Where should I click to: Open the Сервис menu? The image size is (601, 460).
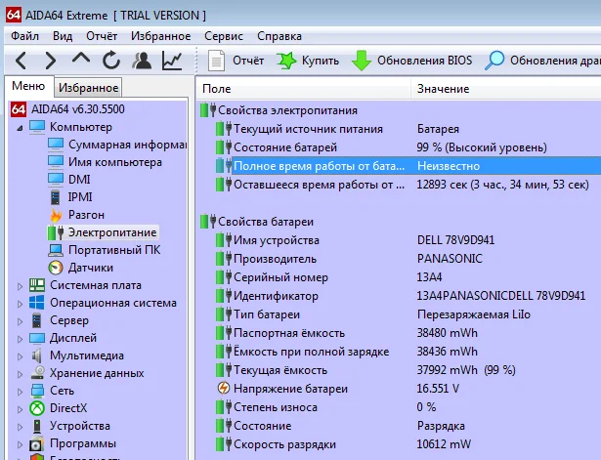coord(224,36)
